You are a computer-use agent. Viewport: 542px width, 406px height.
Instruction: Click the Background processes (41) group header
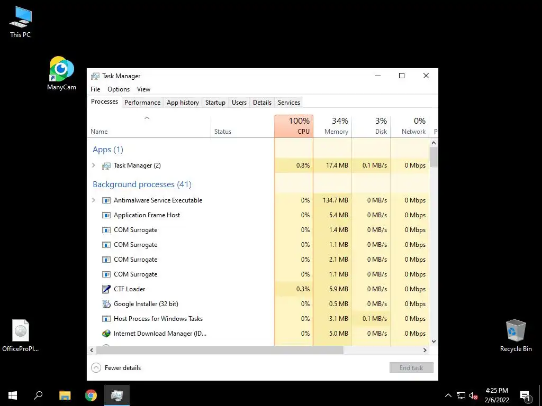coord(142,184)
